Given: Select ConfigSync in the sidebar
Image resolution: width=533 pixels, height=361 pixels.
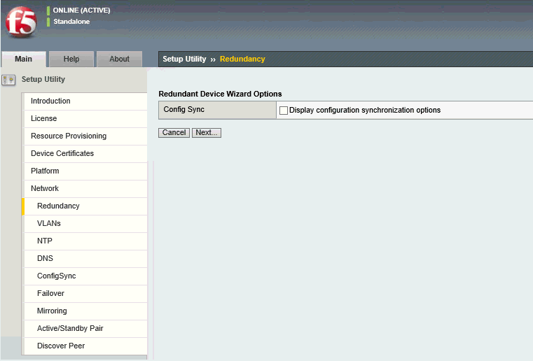Looking at the screenshot, I should tap(56, 276).
